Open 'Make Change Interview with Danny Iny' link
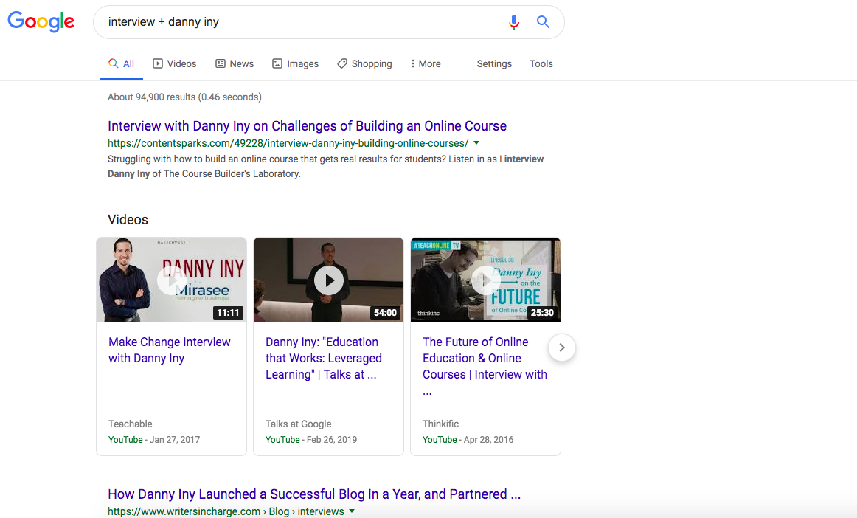Viewport: 857px width, 518px height. point(170,350)
